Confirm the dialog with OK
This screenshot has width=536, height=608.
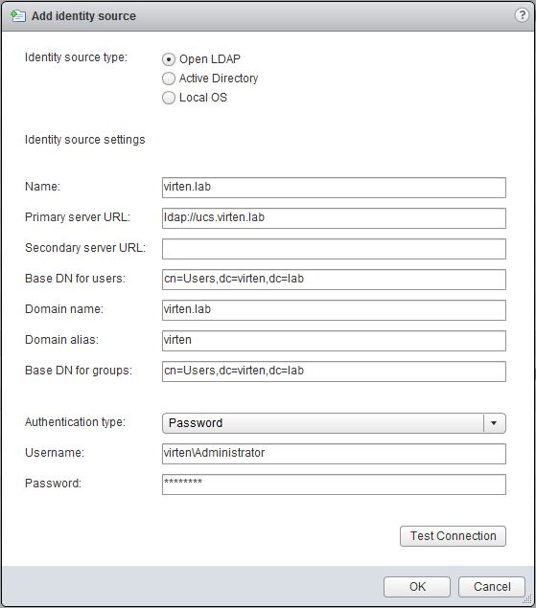[x=417, y=587]
